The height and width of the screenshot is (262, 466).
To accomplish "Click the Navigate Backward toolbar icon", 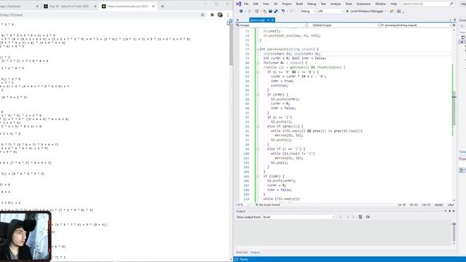I will click(241, 11).
